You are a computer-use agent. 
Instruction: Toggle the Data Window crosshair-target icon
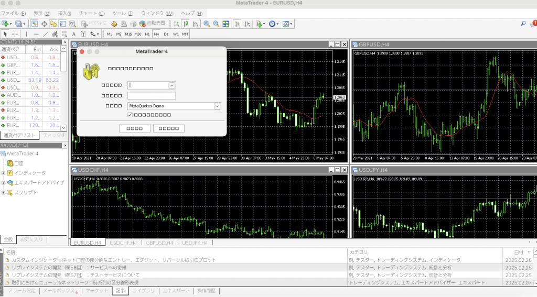tap(44, 24)
